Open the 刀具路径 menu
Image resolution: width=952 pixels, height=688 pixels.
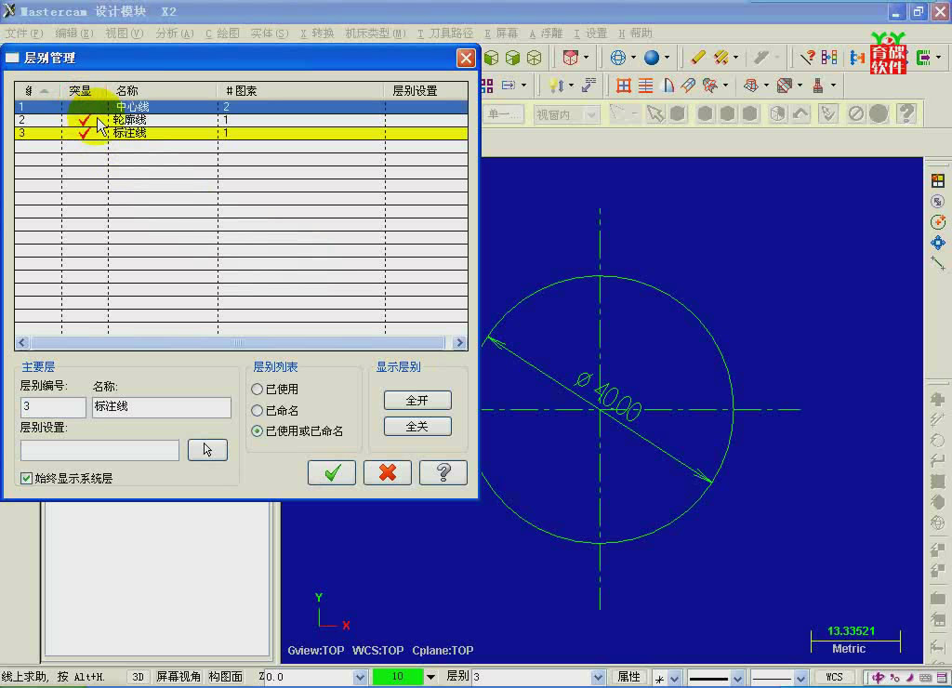pos(444,33)
